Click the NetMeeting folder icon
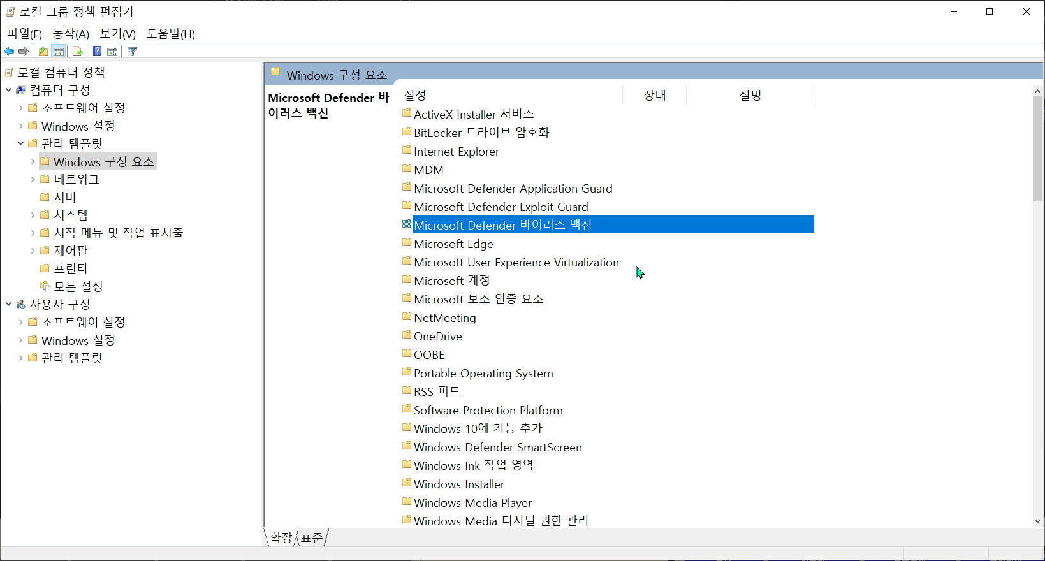This screenshot has width=1045, height=561. 407,317
